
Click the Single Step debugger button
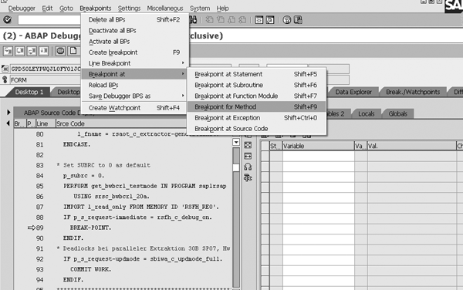click(8, 51)
